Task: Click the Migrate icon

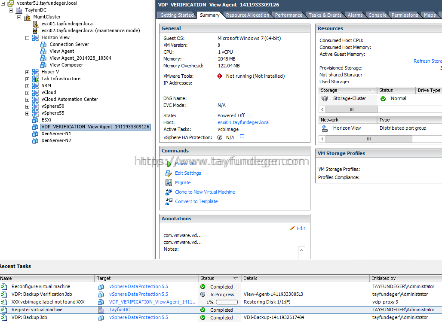Action: coord(169,182)
